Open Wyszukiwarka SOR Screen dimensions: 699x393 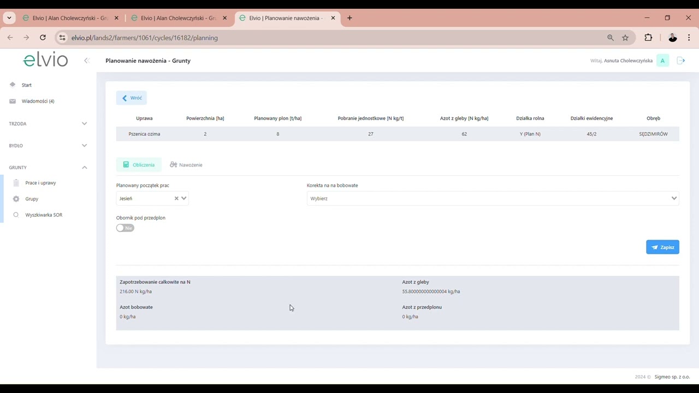click(x=44, y=215)
